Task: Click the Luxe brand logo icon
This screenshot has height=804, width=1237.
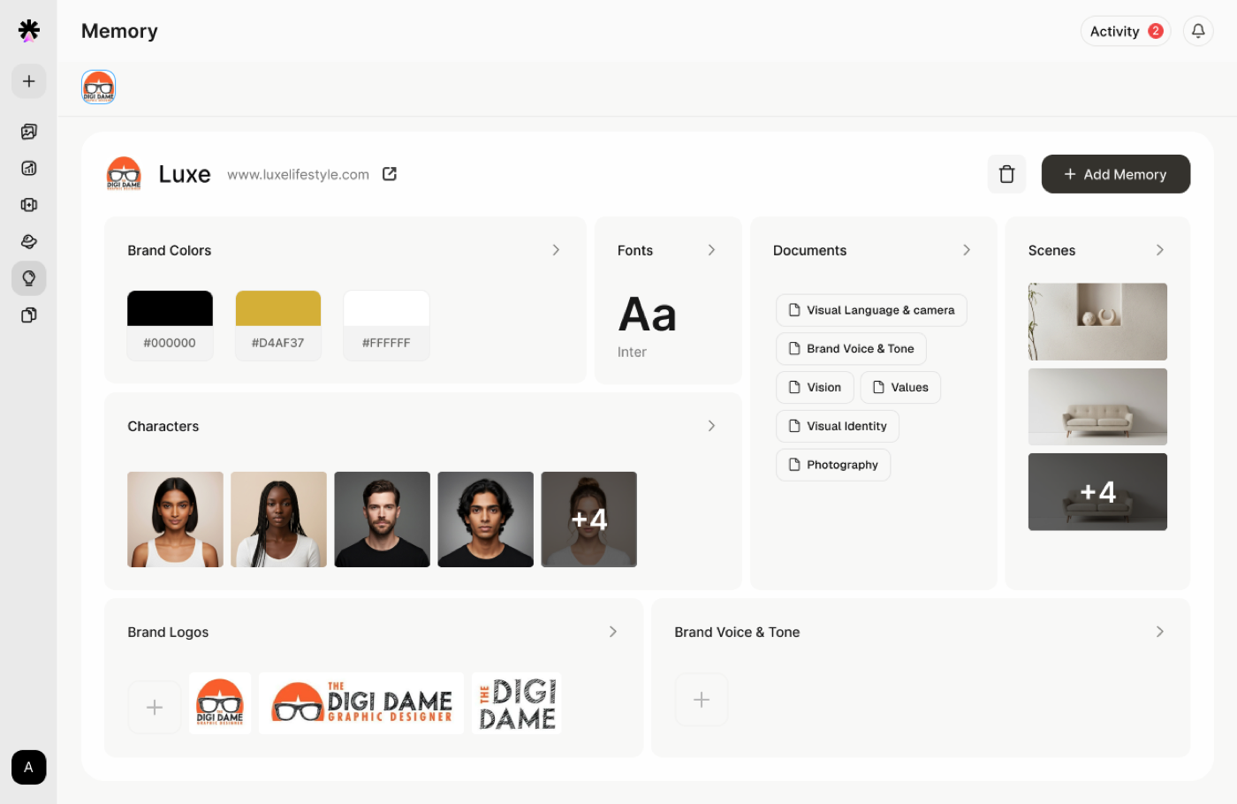Action: click(124, 174)
